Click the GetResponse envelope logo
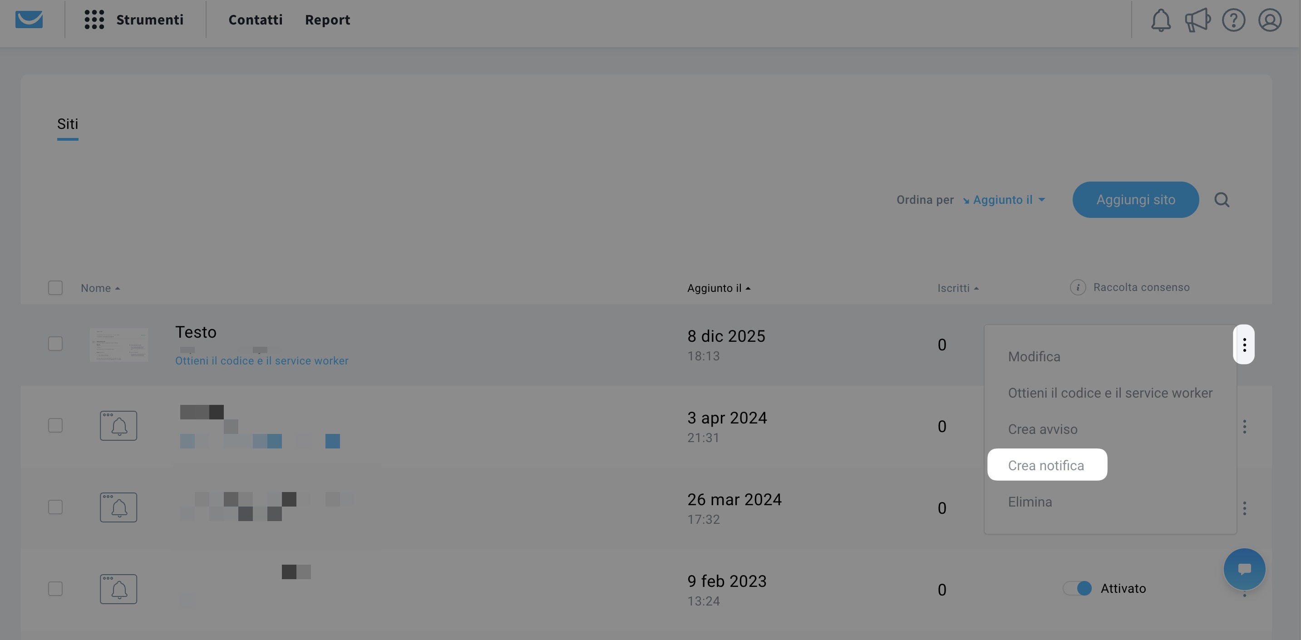This screenshot has width=1301, height=640. point(29,20)
